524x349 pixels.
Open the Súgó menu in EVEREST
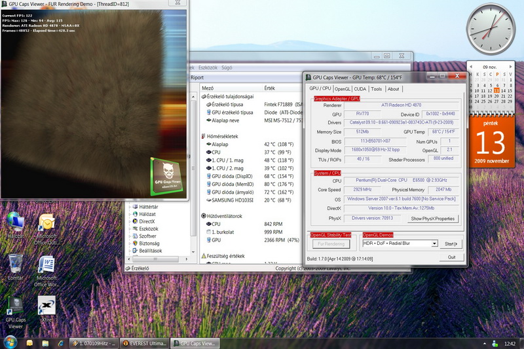pos(227,67)
